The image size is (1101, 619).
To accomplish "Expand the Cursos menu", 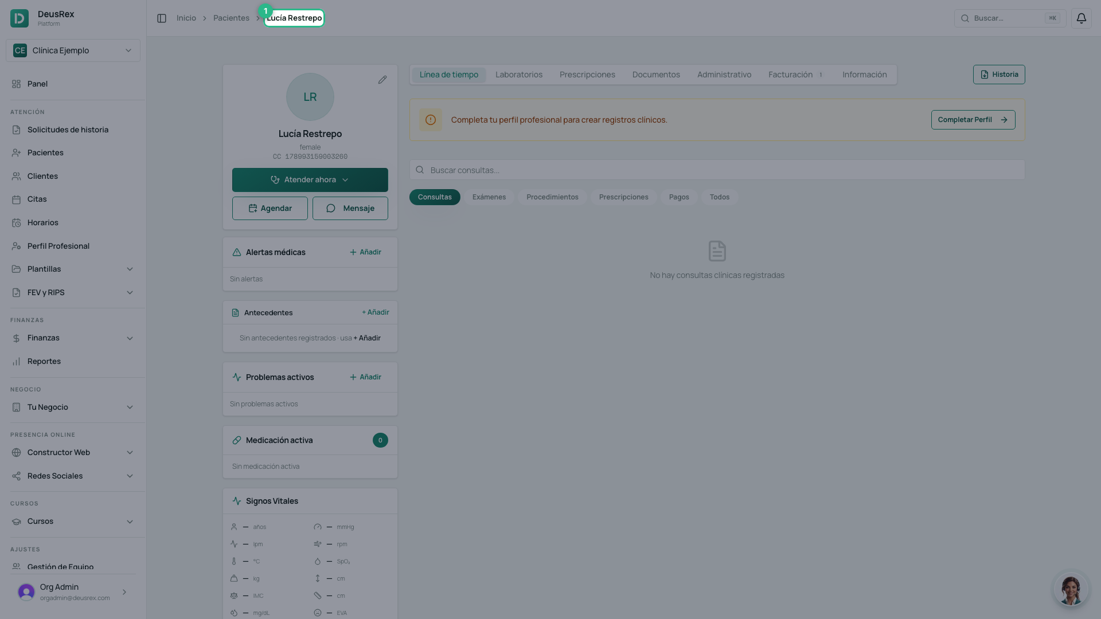I will [x=73, y=521].
